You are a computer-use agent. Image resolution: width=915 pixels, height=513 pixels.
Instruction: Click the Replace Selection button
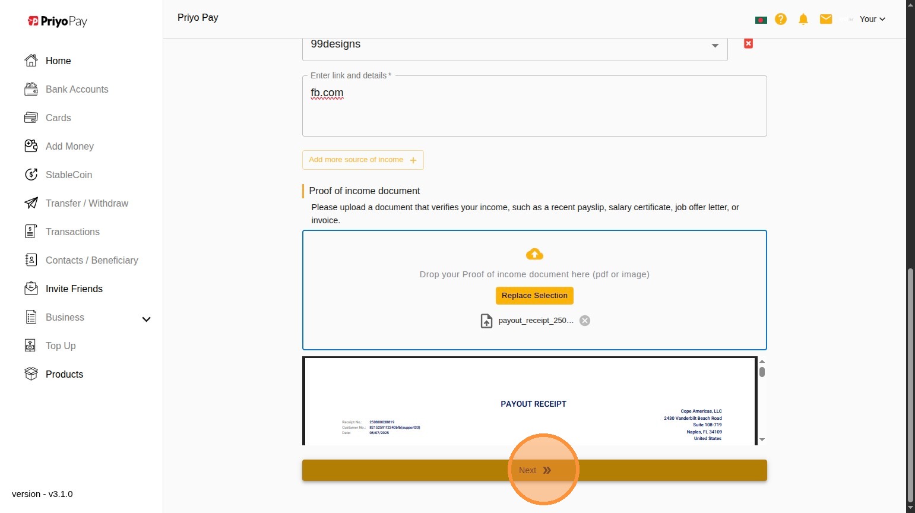coord(534,296)
